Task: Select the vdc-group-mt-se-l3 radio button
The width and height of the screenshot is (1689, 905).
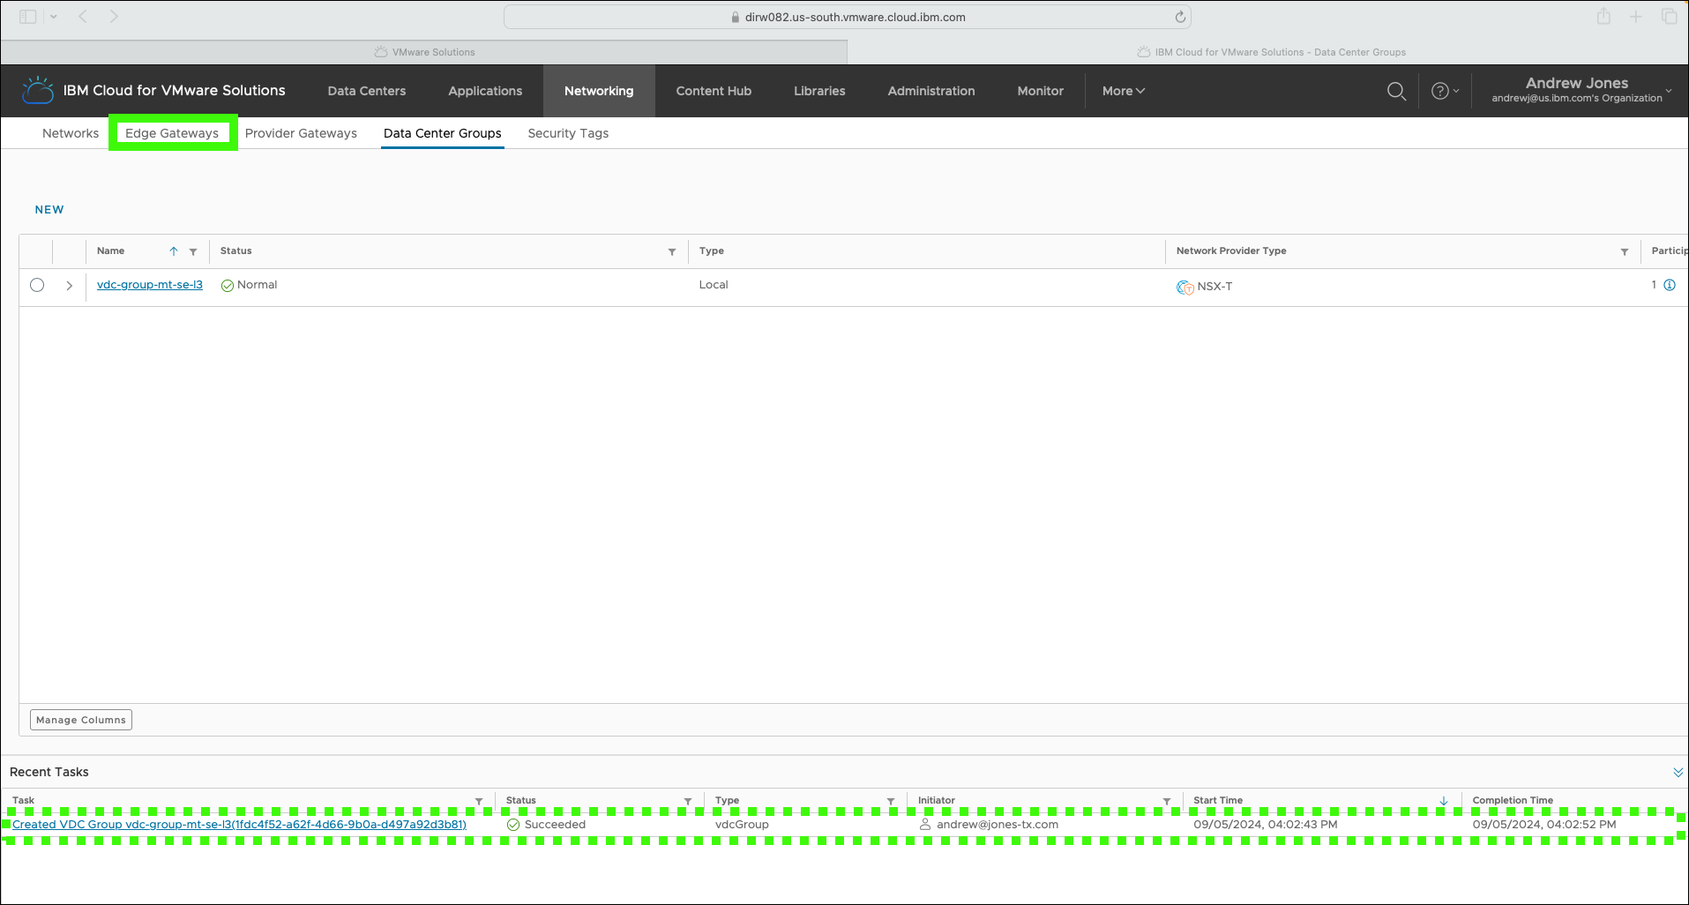Action: click(x=37, y=285)
